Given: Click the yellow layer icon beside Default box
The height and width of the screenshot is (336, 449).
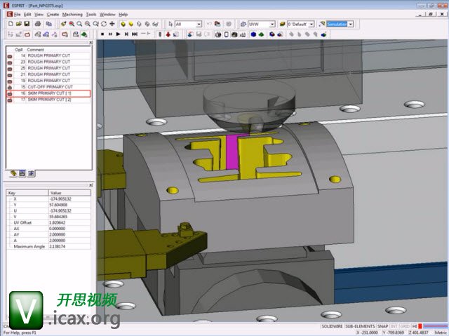Looking at the screenshot, I should pos(282,24).
